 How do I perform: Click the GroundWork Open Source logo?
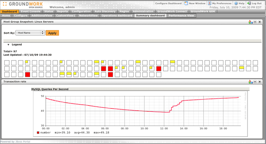tap(23, 5)
